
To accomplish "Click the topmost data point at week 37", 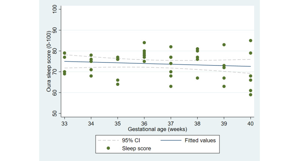I will (x=171, y=47).
